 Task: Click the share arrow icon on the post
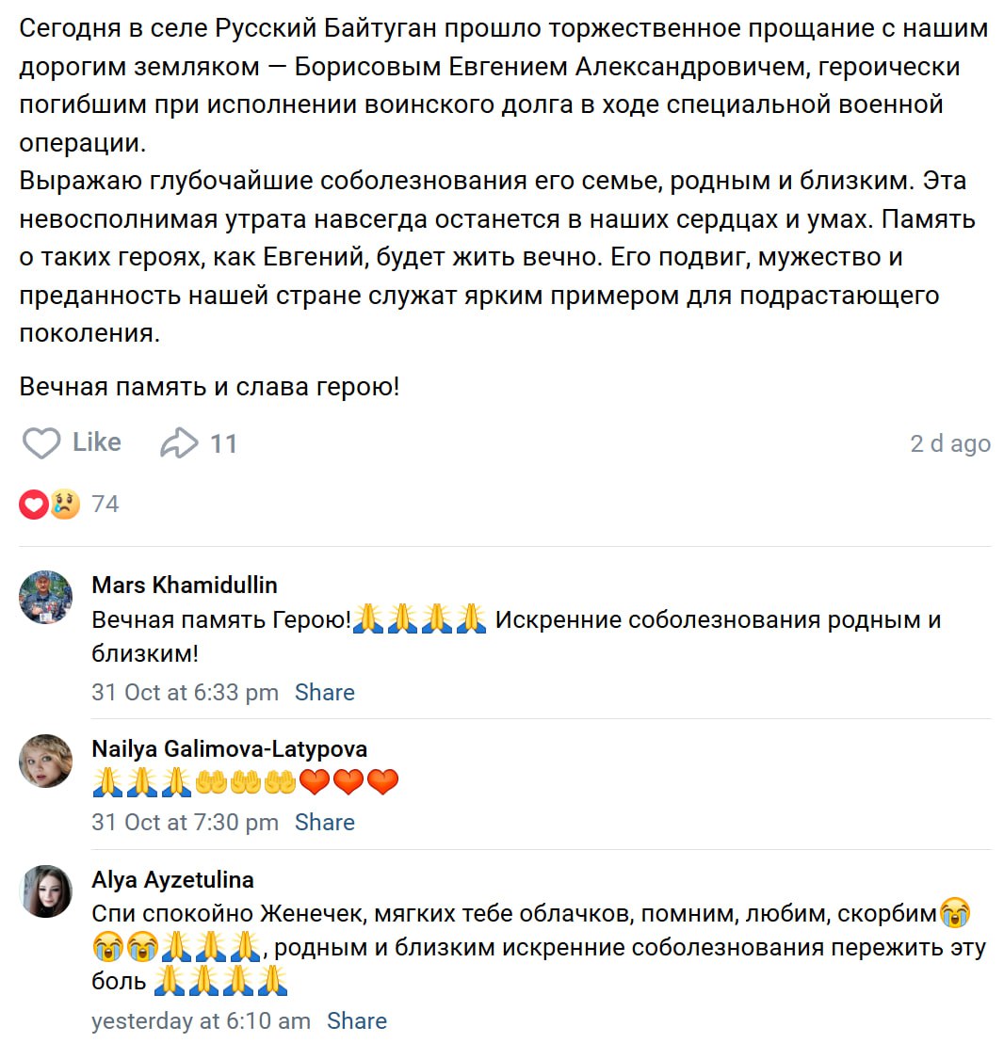click(179, 443)
